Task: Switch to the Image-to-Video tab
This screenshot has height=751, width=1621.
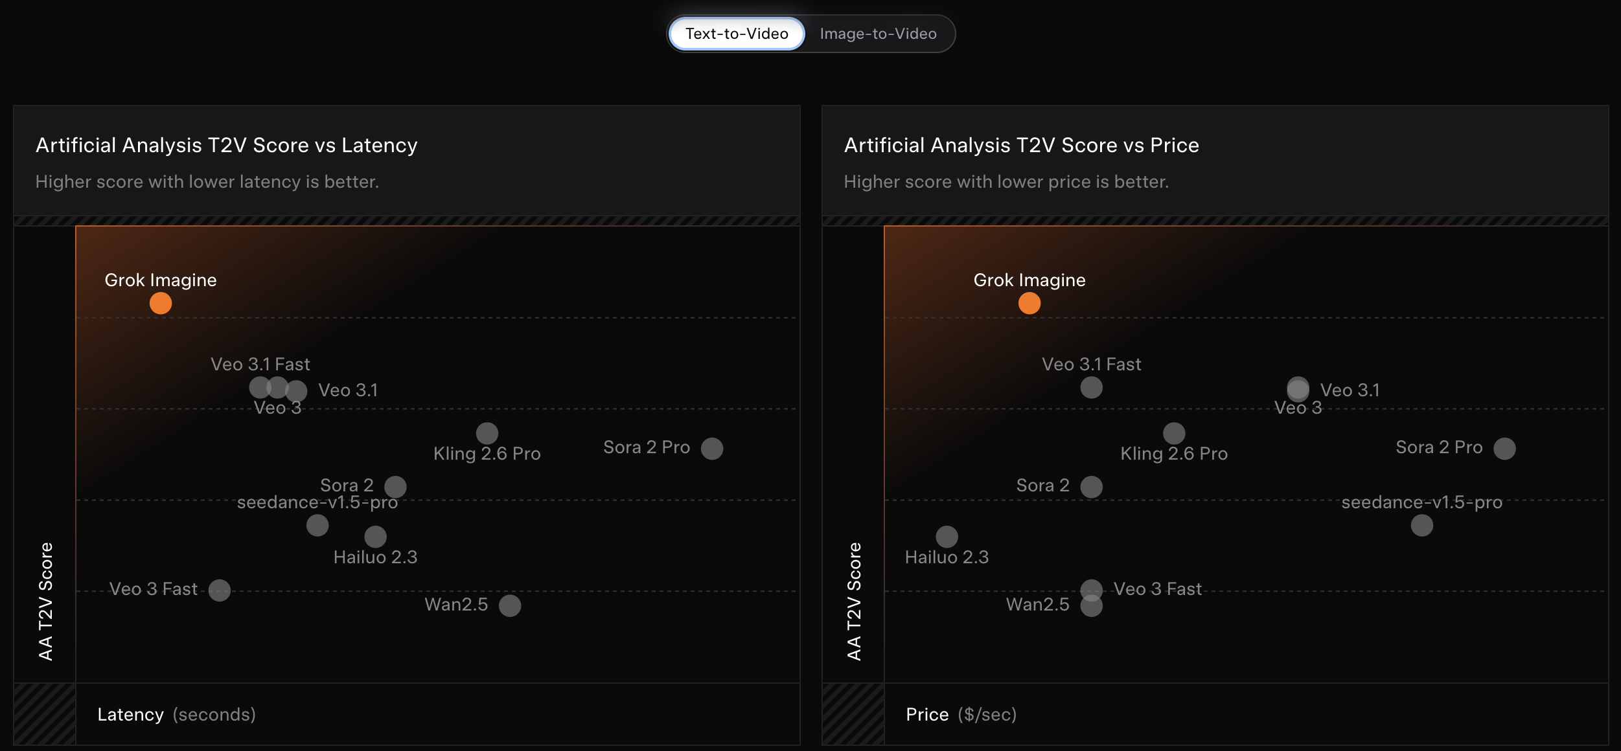Action: click(x=878, y=34)
